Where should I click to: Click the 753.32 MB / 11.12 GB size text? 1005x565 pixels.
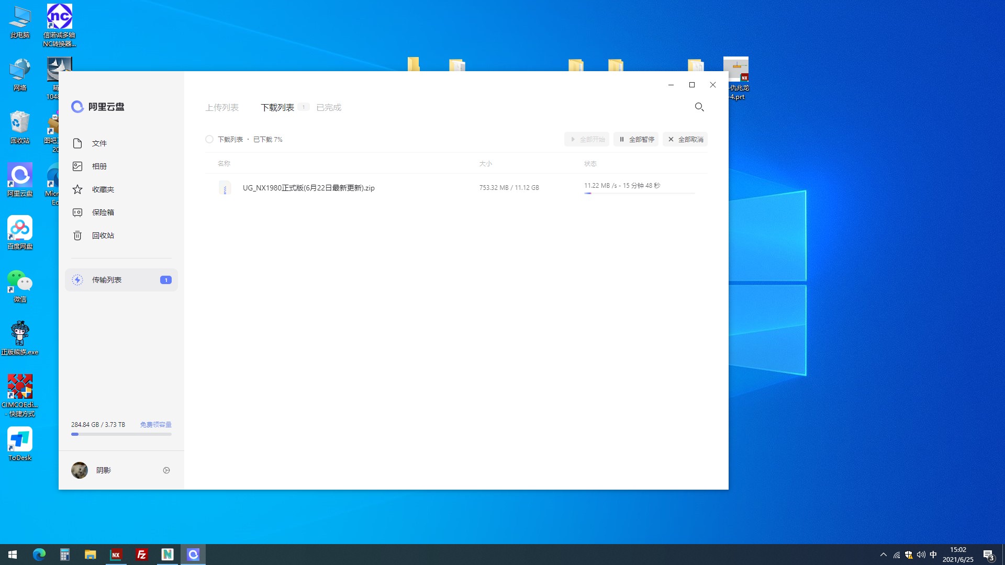click(509, 188)
